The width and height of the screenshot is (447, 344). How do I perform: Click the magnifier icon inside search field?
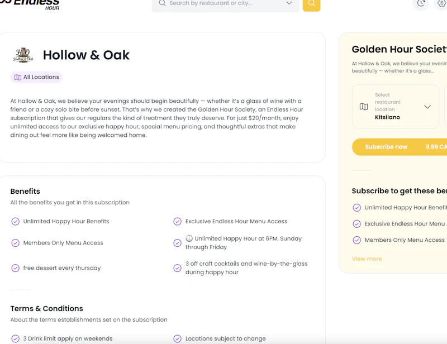(162, 3)
